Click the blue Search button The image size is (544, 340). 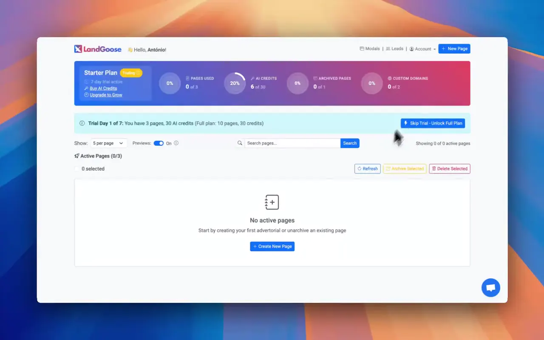pos(350,143)
